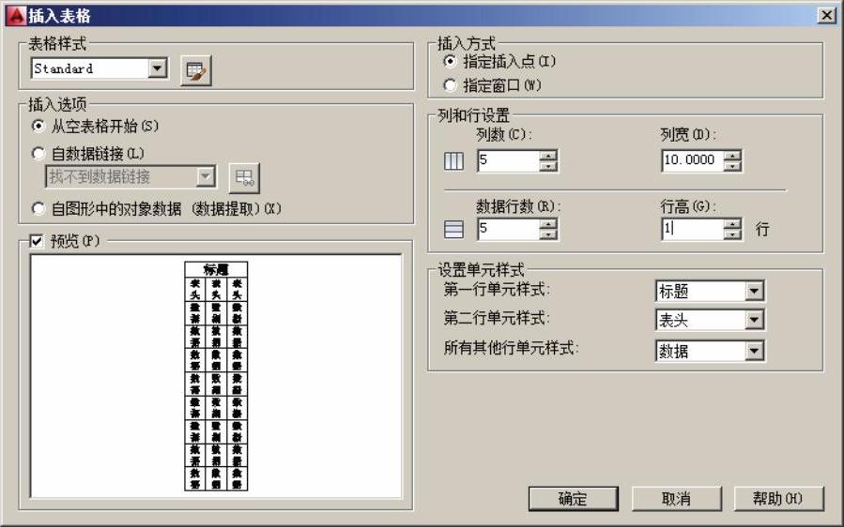Toggle the 预览 preview checkbox
Screen dimensions: 844x527
(38, 241)
